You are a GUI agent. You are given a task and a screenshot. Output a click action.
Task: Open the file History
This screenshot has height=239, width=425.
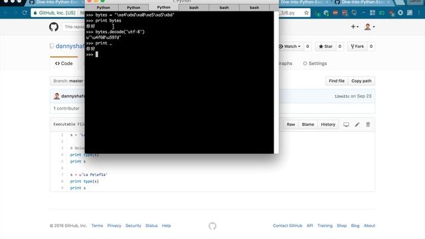328,124
